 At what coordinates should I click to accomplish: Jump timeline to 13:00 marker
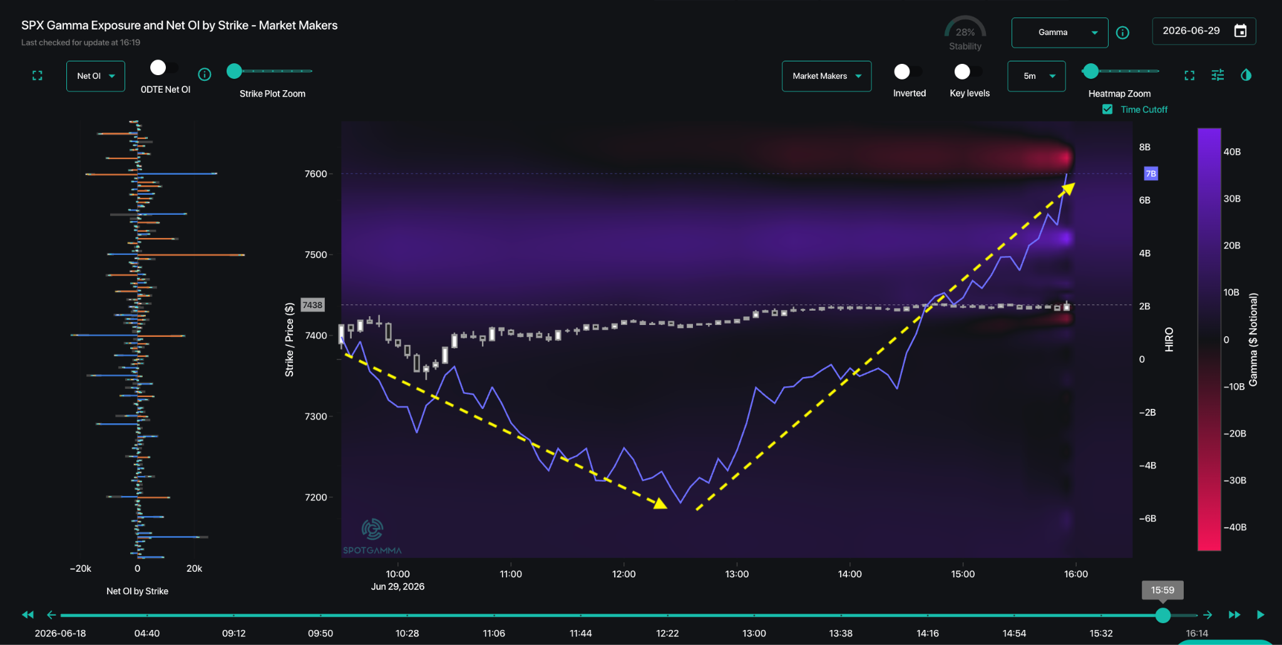coord(754,633)
